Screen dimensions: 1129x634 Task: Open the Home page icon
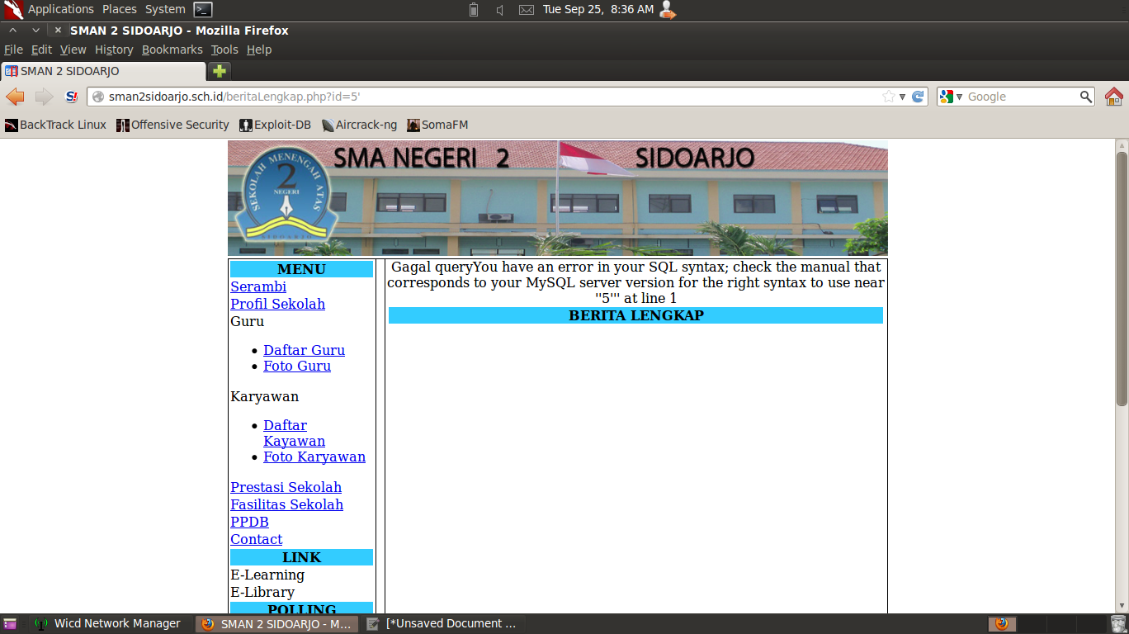coord(1113,96)
